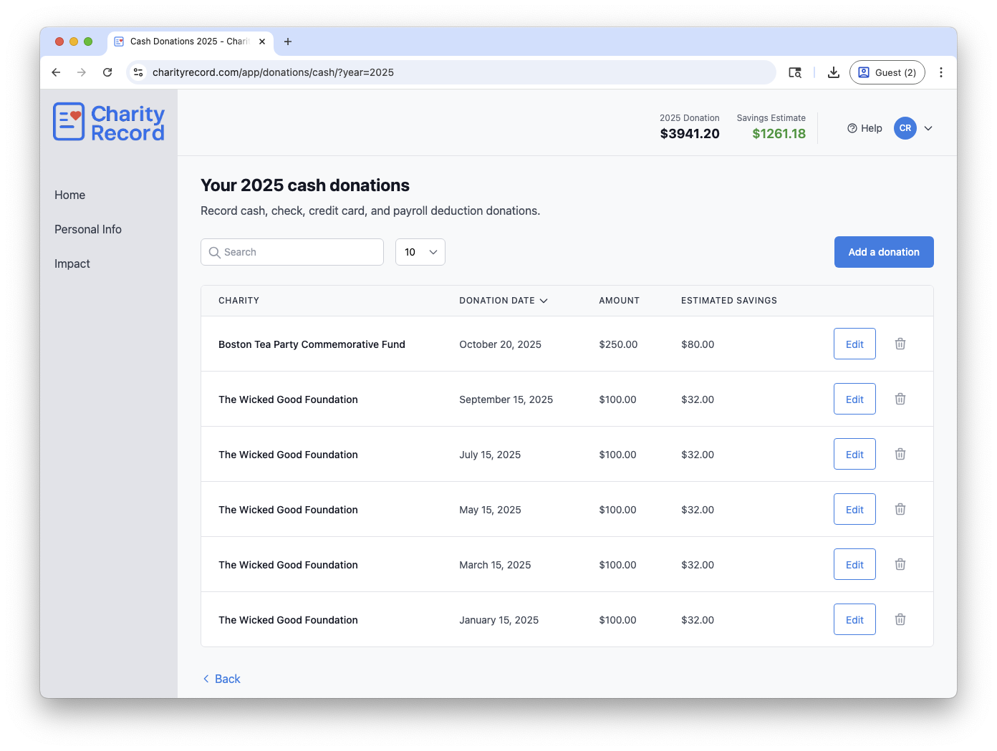
Task: Select Personal Info in the sidebar
Action: tap(88, 229)
